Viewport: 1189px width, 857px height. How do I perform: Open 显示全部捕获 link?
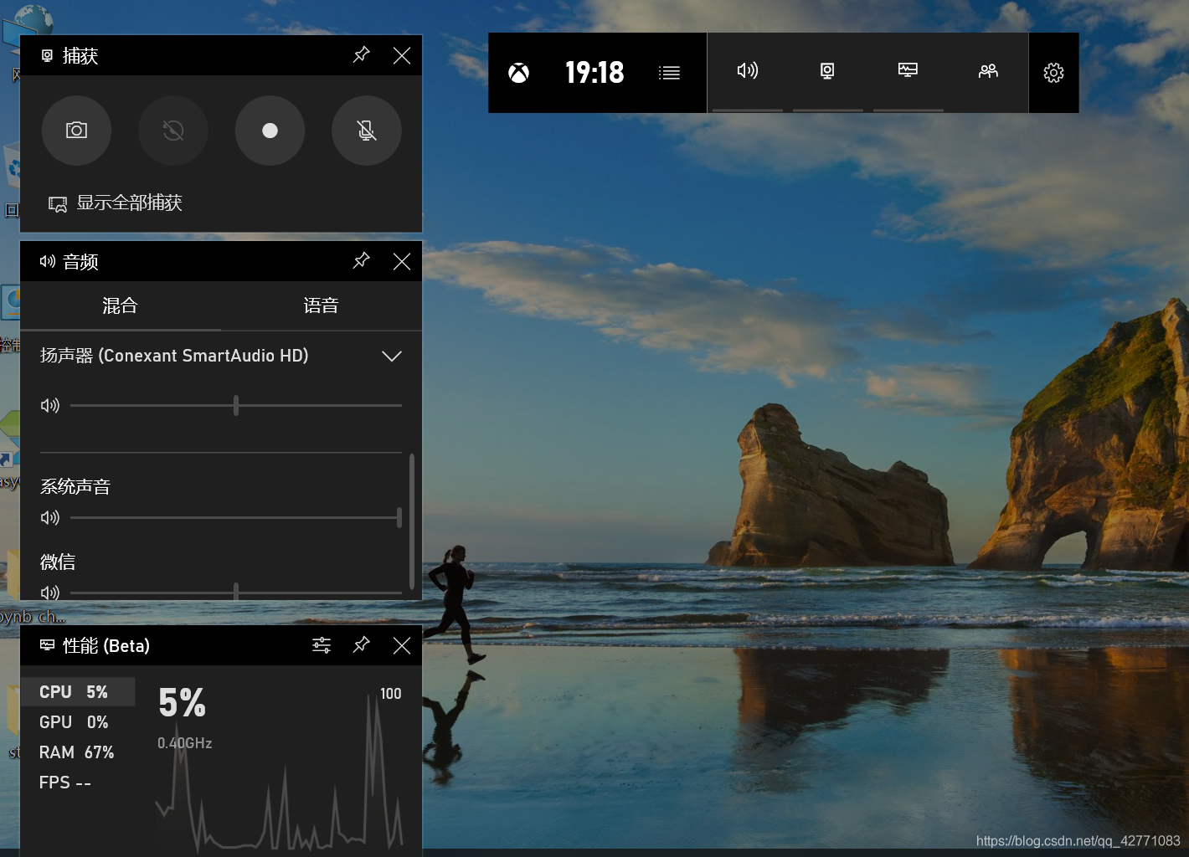coord(116,203)
